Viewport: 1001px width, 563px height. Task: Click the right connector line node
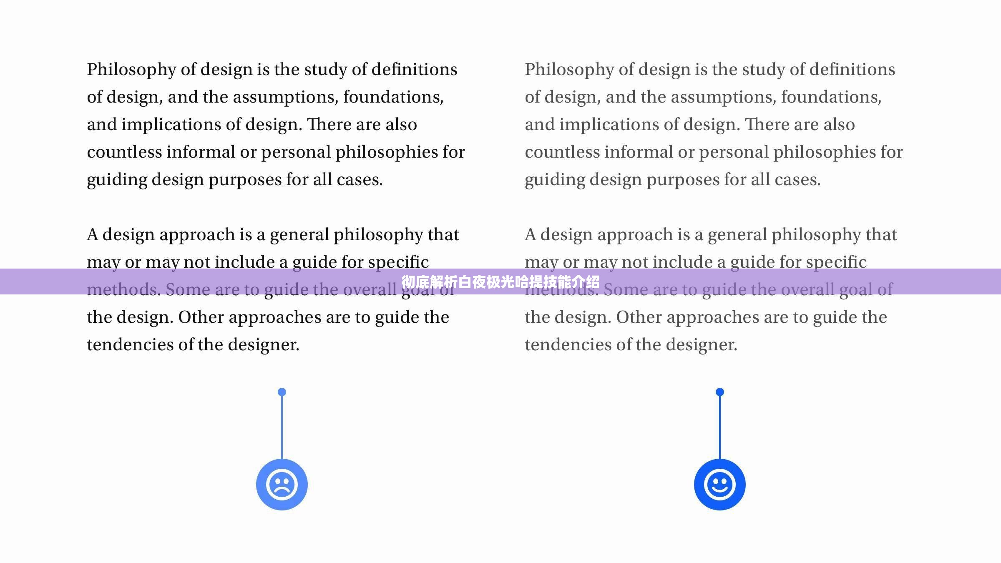pyautogui.click(x=719, y=392)
